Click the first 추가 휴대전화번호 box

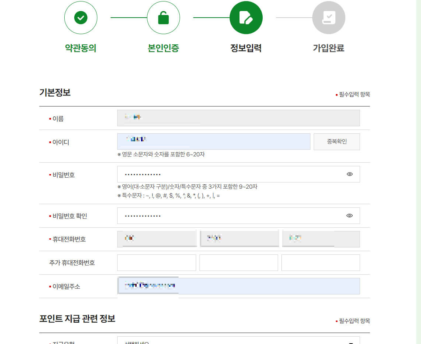click(156, 262)
